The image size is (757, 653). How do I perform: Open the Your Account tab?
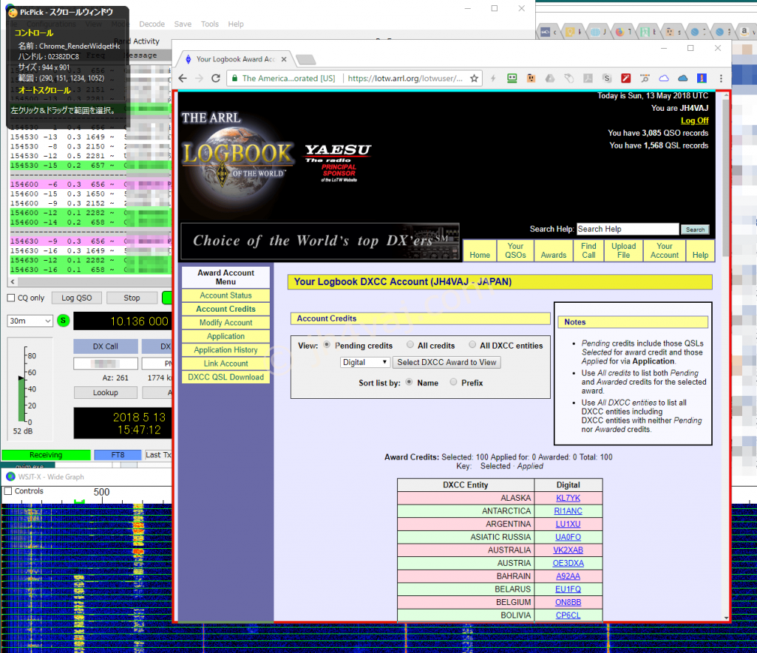tap(665, 250)
